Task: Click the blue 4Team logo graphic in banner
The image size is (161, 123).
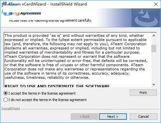Action: click(x=146, y=18)
